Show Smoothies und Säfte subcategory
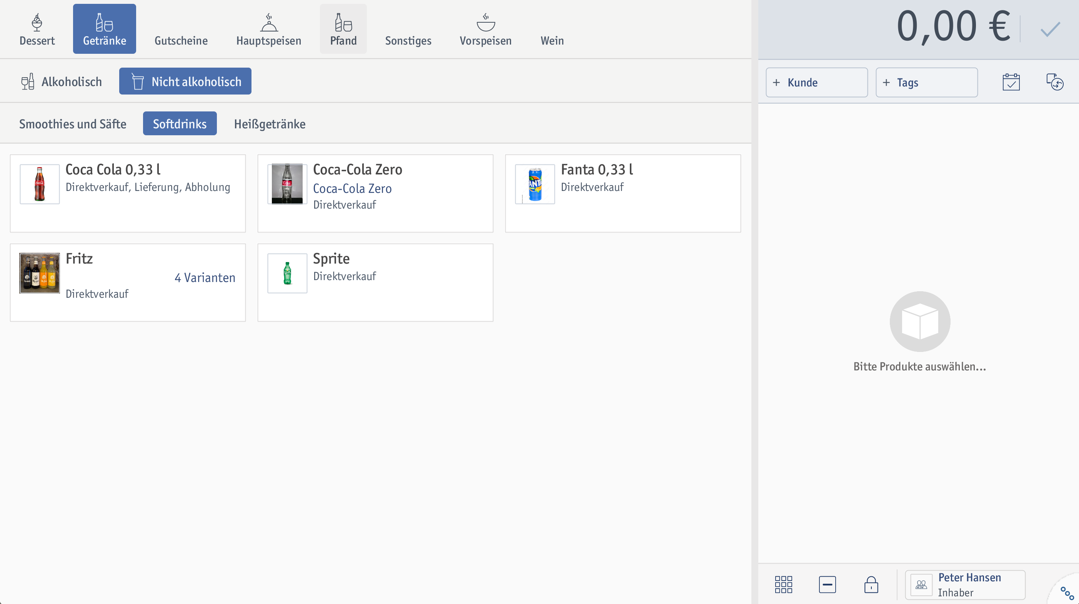1079x604 pixels. (72, 123)
